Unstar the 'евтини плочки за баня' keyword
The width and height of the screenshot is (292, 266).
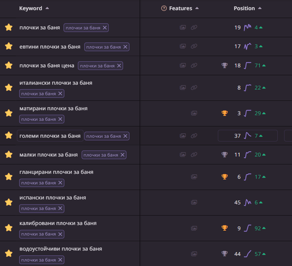(x=9, y=46)
